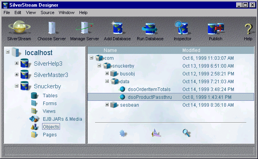The height and width of the screenshot is (159, 258).
Task: Click the Oct 6, 1999 11:03:07 AM timestamp
Action: [208, 58]
